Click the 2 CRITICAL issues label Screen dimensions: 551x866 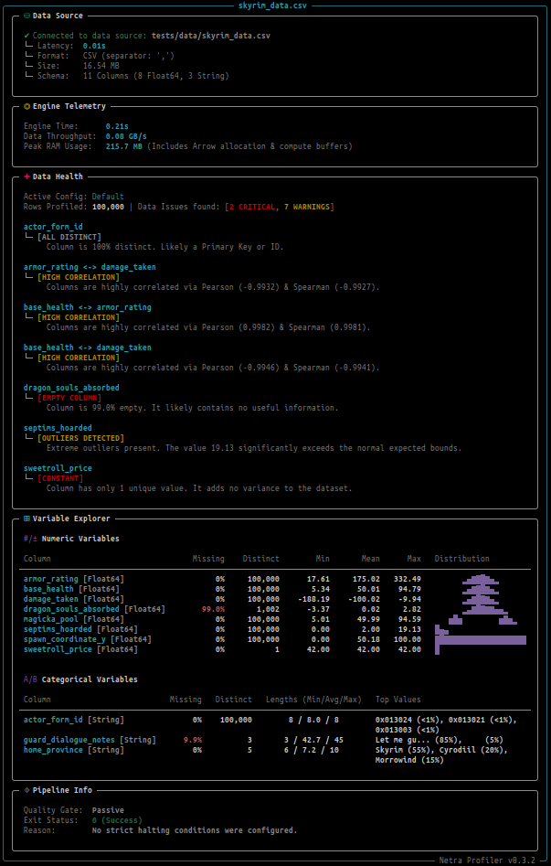[x=254, y=207]
